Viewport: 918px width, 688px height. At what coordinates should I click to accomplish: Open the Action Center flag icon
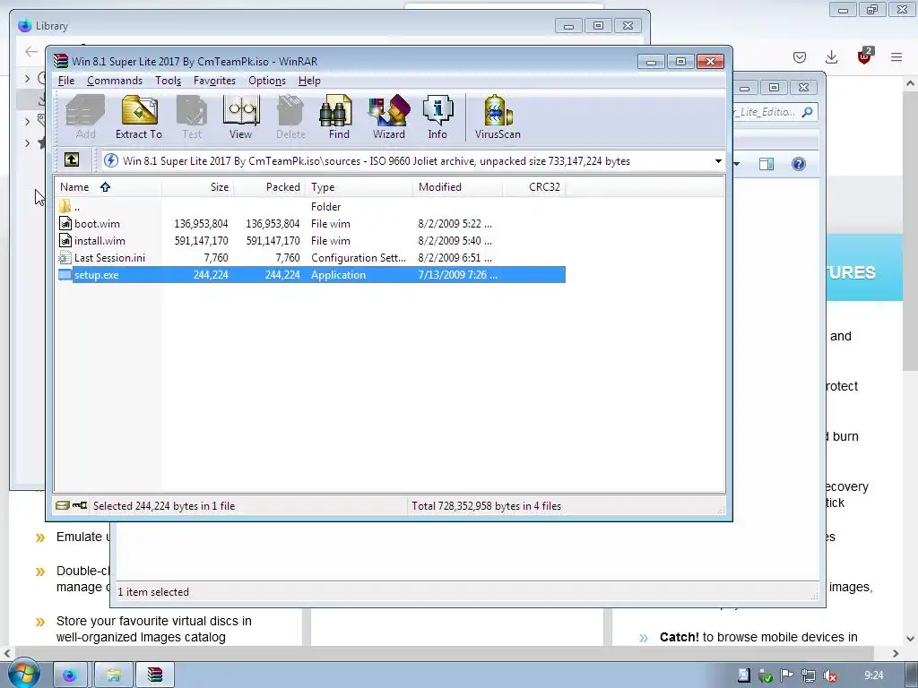click(x=786, y=675)
